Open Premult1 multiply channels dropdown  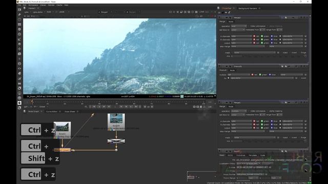coord(239,75)
